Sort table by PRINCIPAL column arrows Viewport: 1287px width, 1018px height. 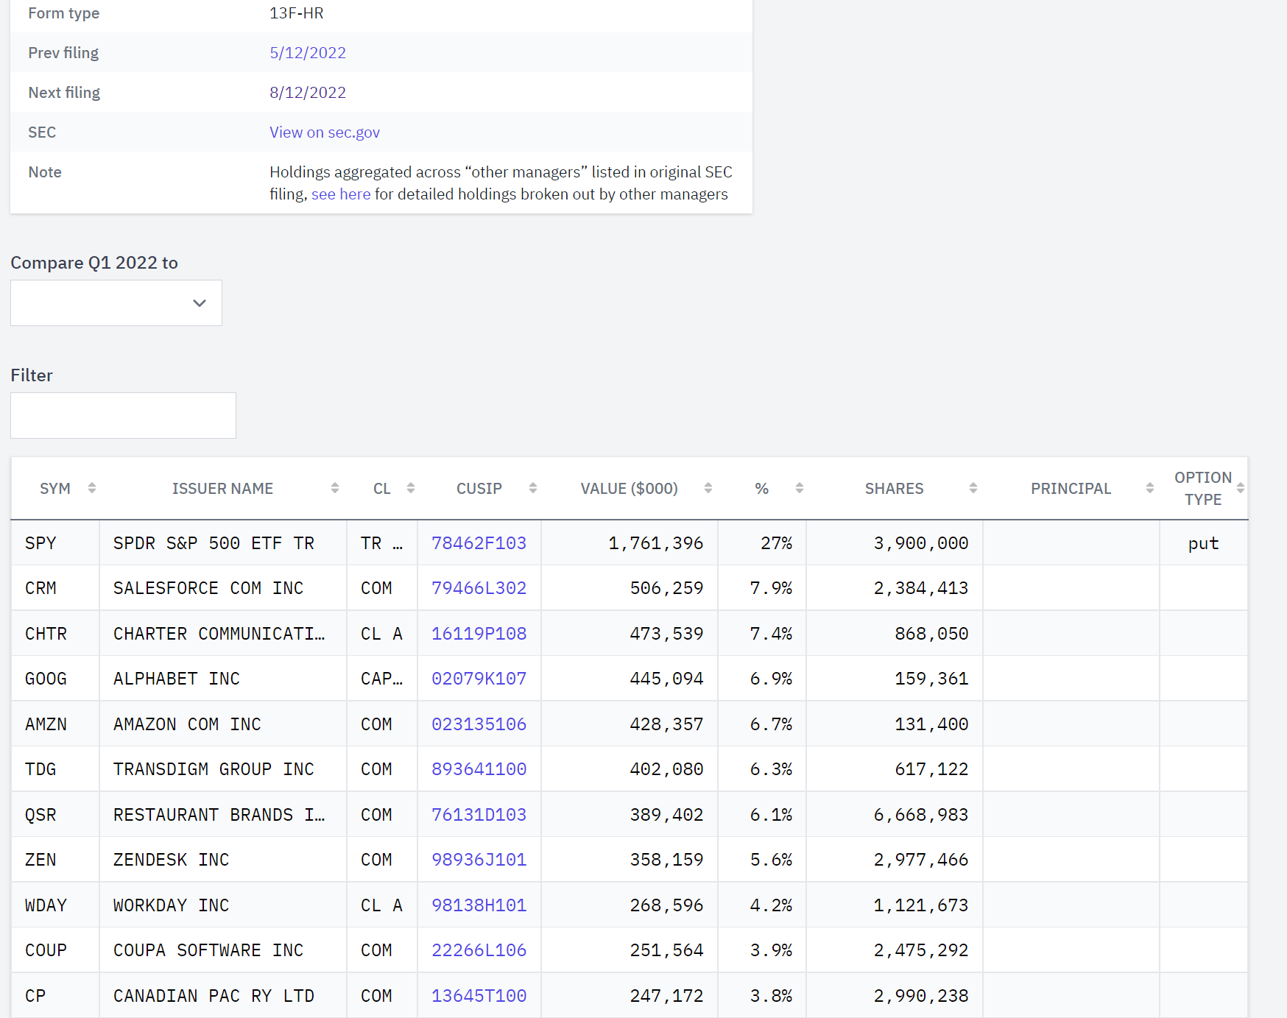point(1150,488)
